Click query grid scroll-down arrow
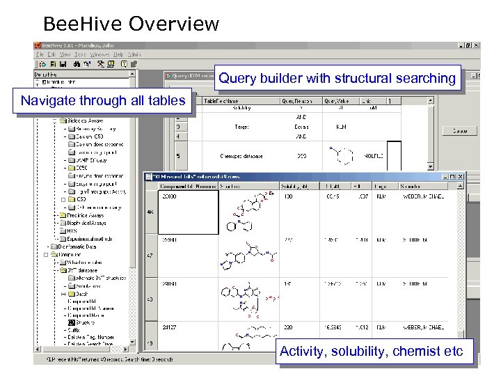The width and height of the screenshot is (501, 376). coord(431,166)
